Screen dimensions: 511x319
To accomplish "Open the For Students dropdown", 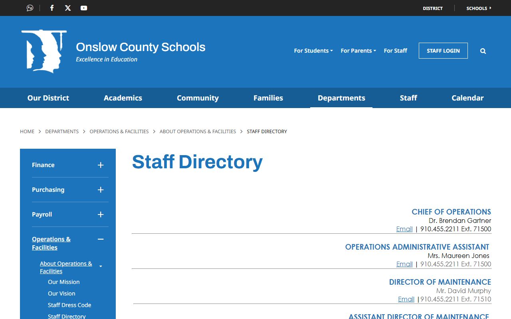I will tap(313, 51).
